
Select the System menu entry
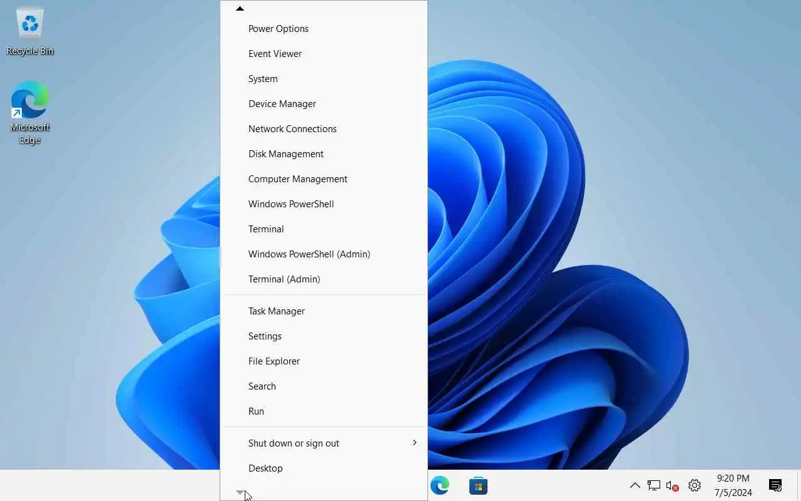click(324, 79)
